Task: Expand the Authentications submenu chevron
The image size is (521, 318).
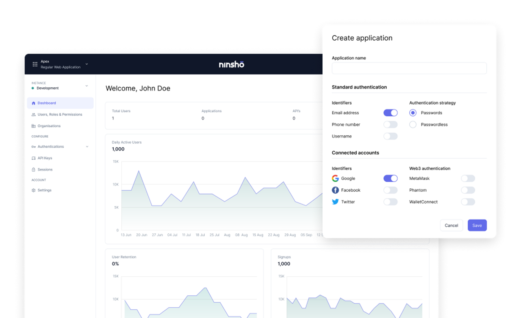Action: click(x=87, y=147)
